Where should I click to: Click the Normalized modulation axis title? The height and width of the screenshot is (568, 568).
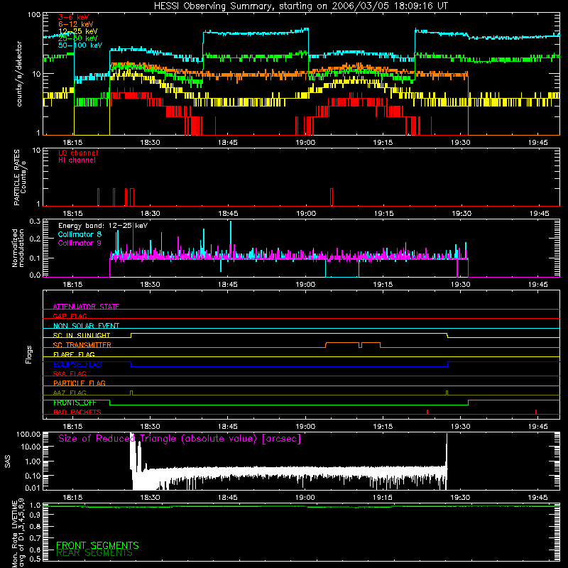[18, 248]
